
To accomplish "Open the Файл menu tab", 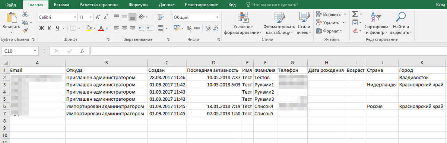I will [x=11, y=5].
